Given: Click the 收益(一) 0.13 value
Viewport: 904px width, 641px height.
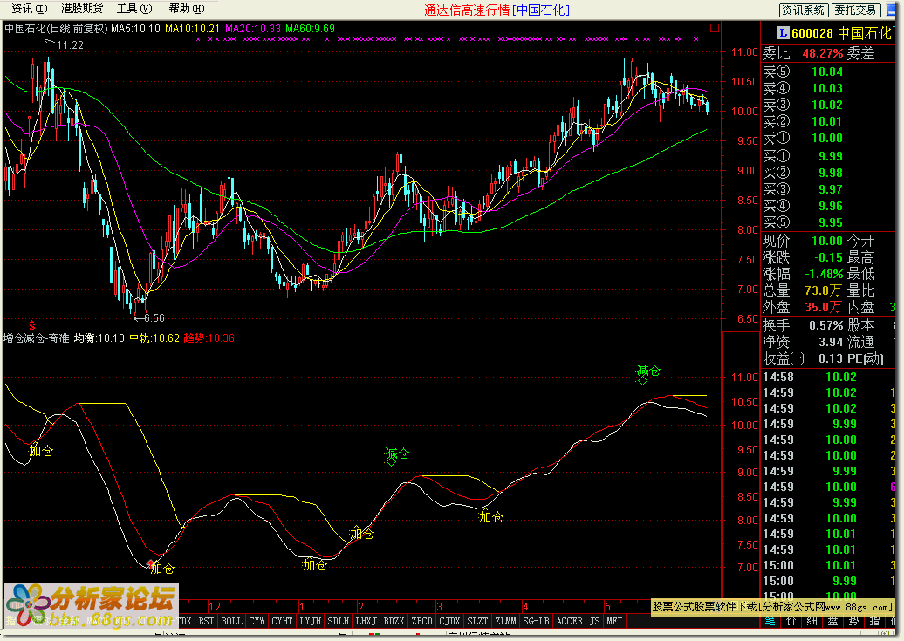Looking at the screenshot, I should [831, 358].
